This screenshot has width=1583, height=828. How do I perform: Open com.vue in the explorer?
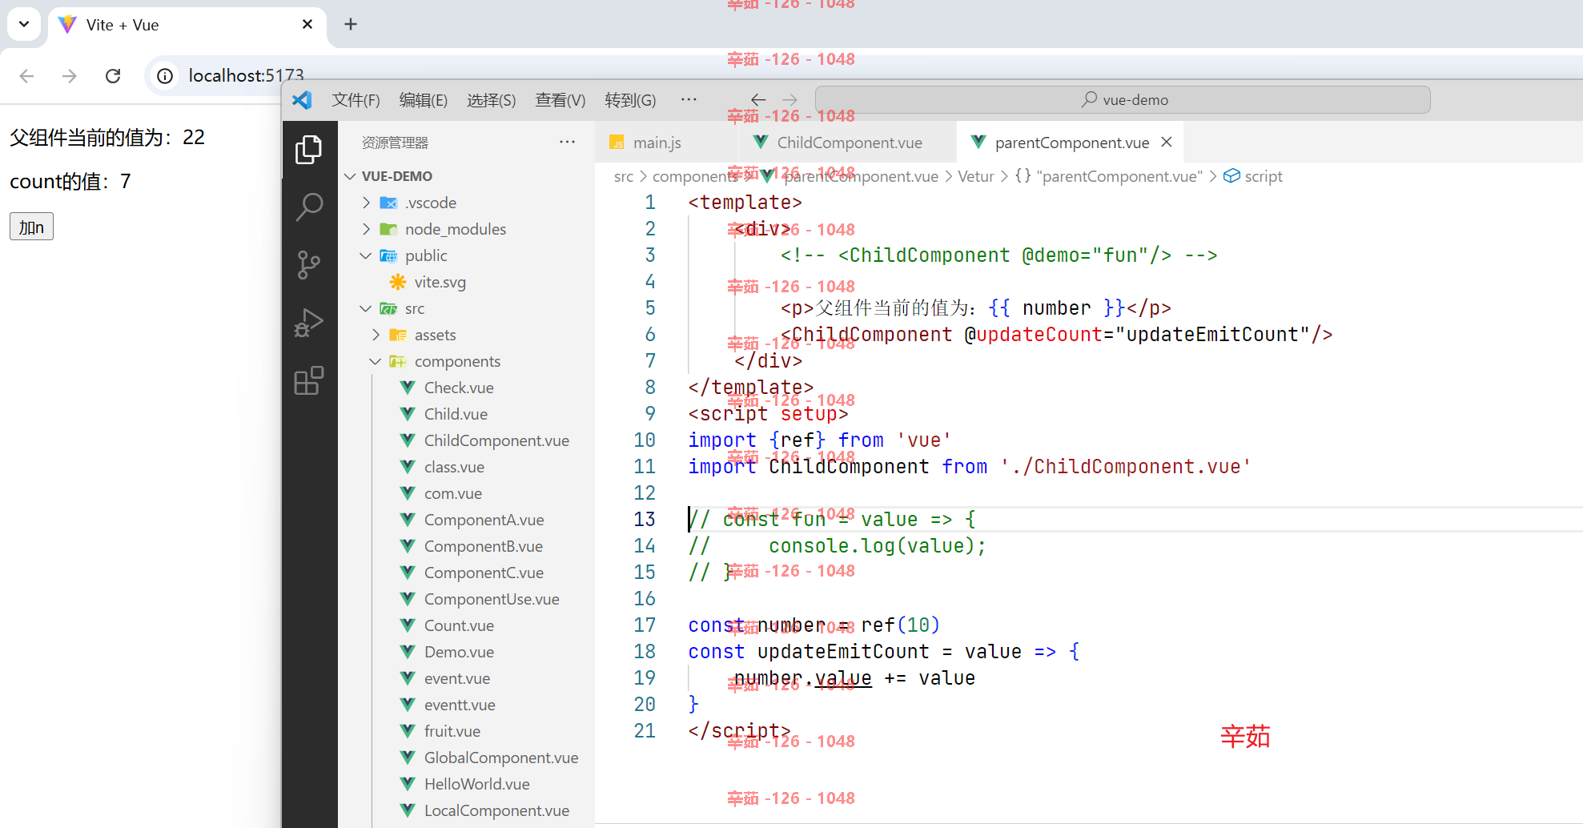[467, 493]
